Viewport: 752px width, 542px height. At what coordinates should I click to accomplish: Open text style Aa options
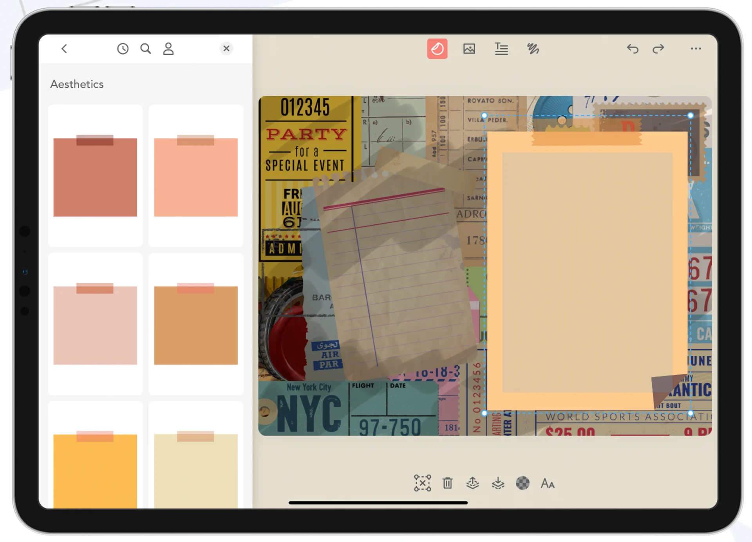coord(547,483)
